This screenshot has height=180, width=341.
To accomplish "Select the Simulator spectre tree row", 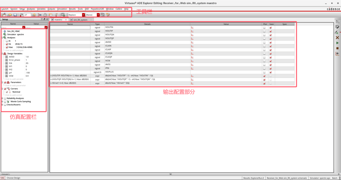I will click(15, 34).
